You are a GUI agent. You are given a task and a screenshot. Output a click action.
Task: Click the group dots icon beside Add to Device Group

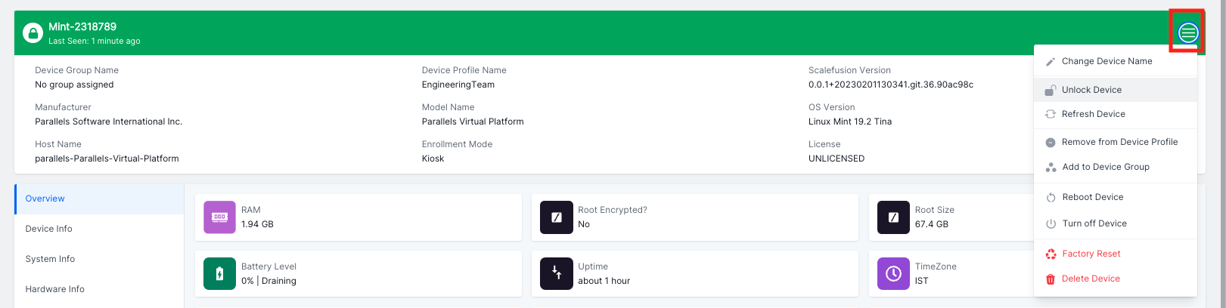click(x=1051, y=168)
